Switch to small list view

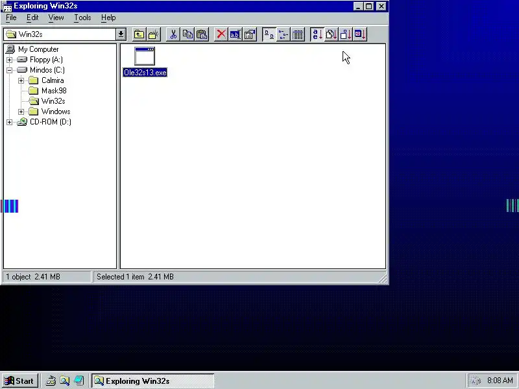284,34
